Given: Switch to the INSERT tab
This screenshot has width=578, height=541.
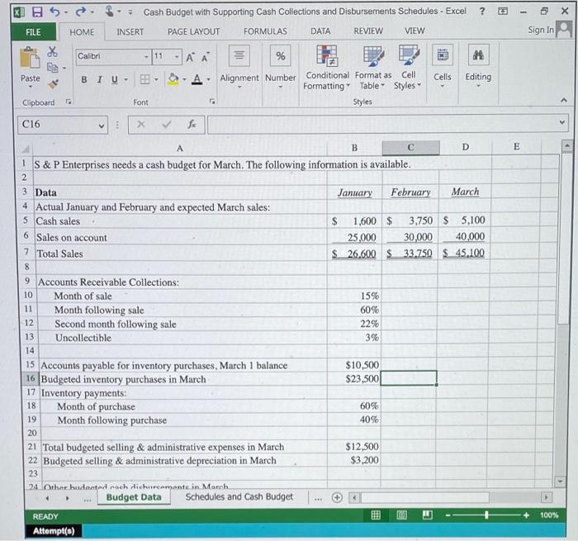Looking at the screenshot, I should [130, 32].
